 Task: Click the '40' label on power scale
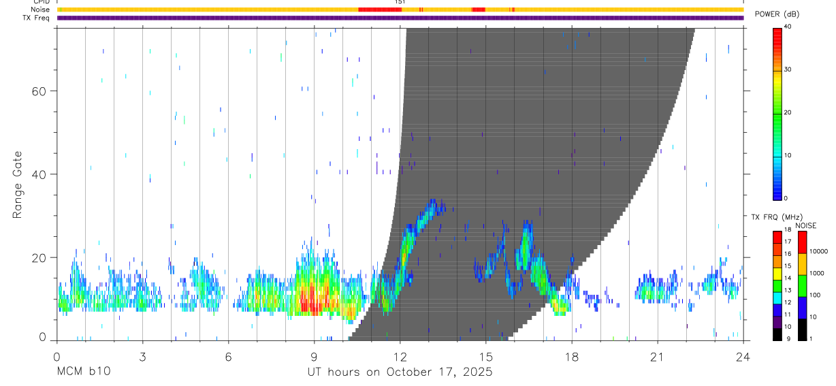tap(789, 27)
